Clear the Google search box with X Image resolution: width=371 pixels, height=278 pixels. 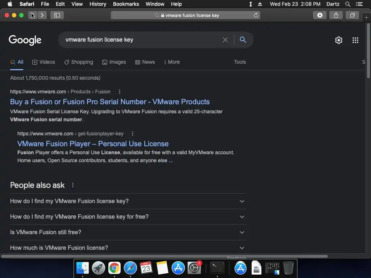click(225, 40)
